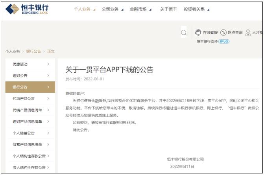The width and height of the screenshot is (264, 175).
Task: Click the Hengfeng Bank logo
Action: pos(28,9)
